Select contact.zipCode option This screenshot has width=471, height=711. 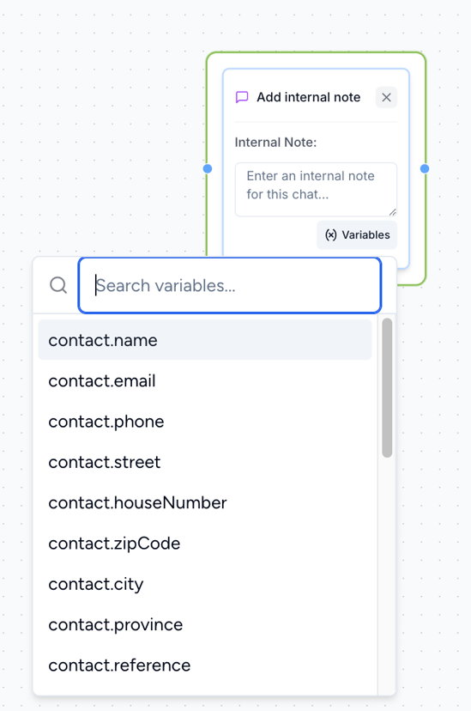click(205, 544)
